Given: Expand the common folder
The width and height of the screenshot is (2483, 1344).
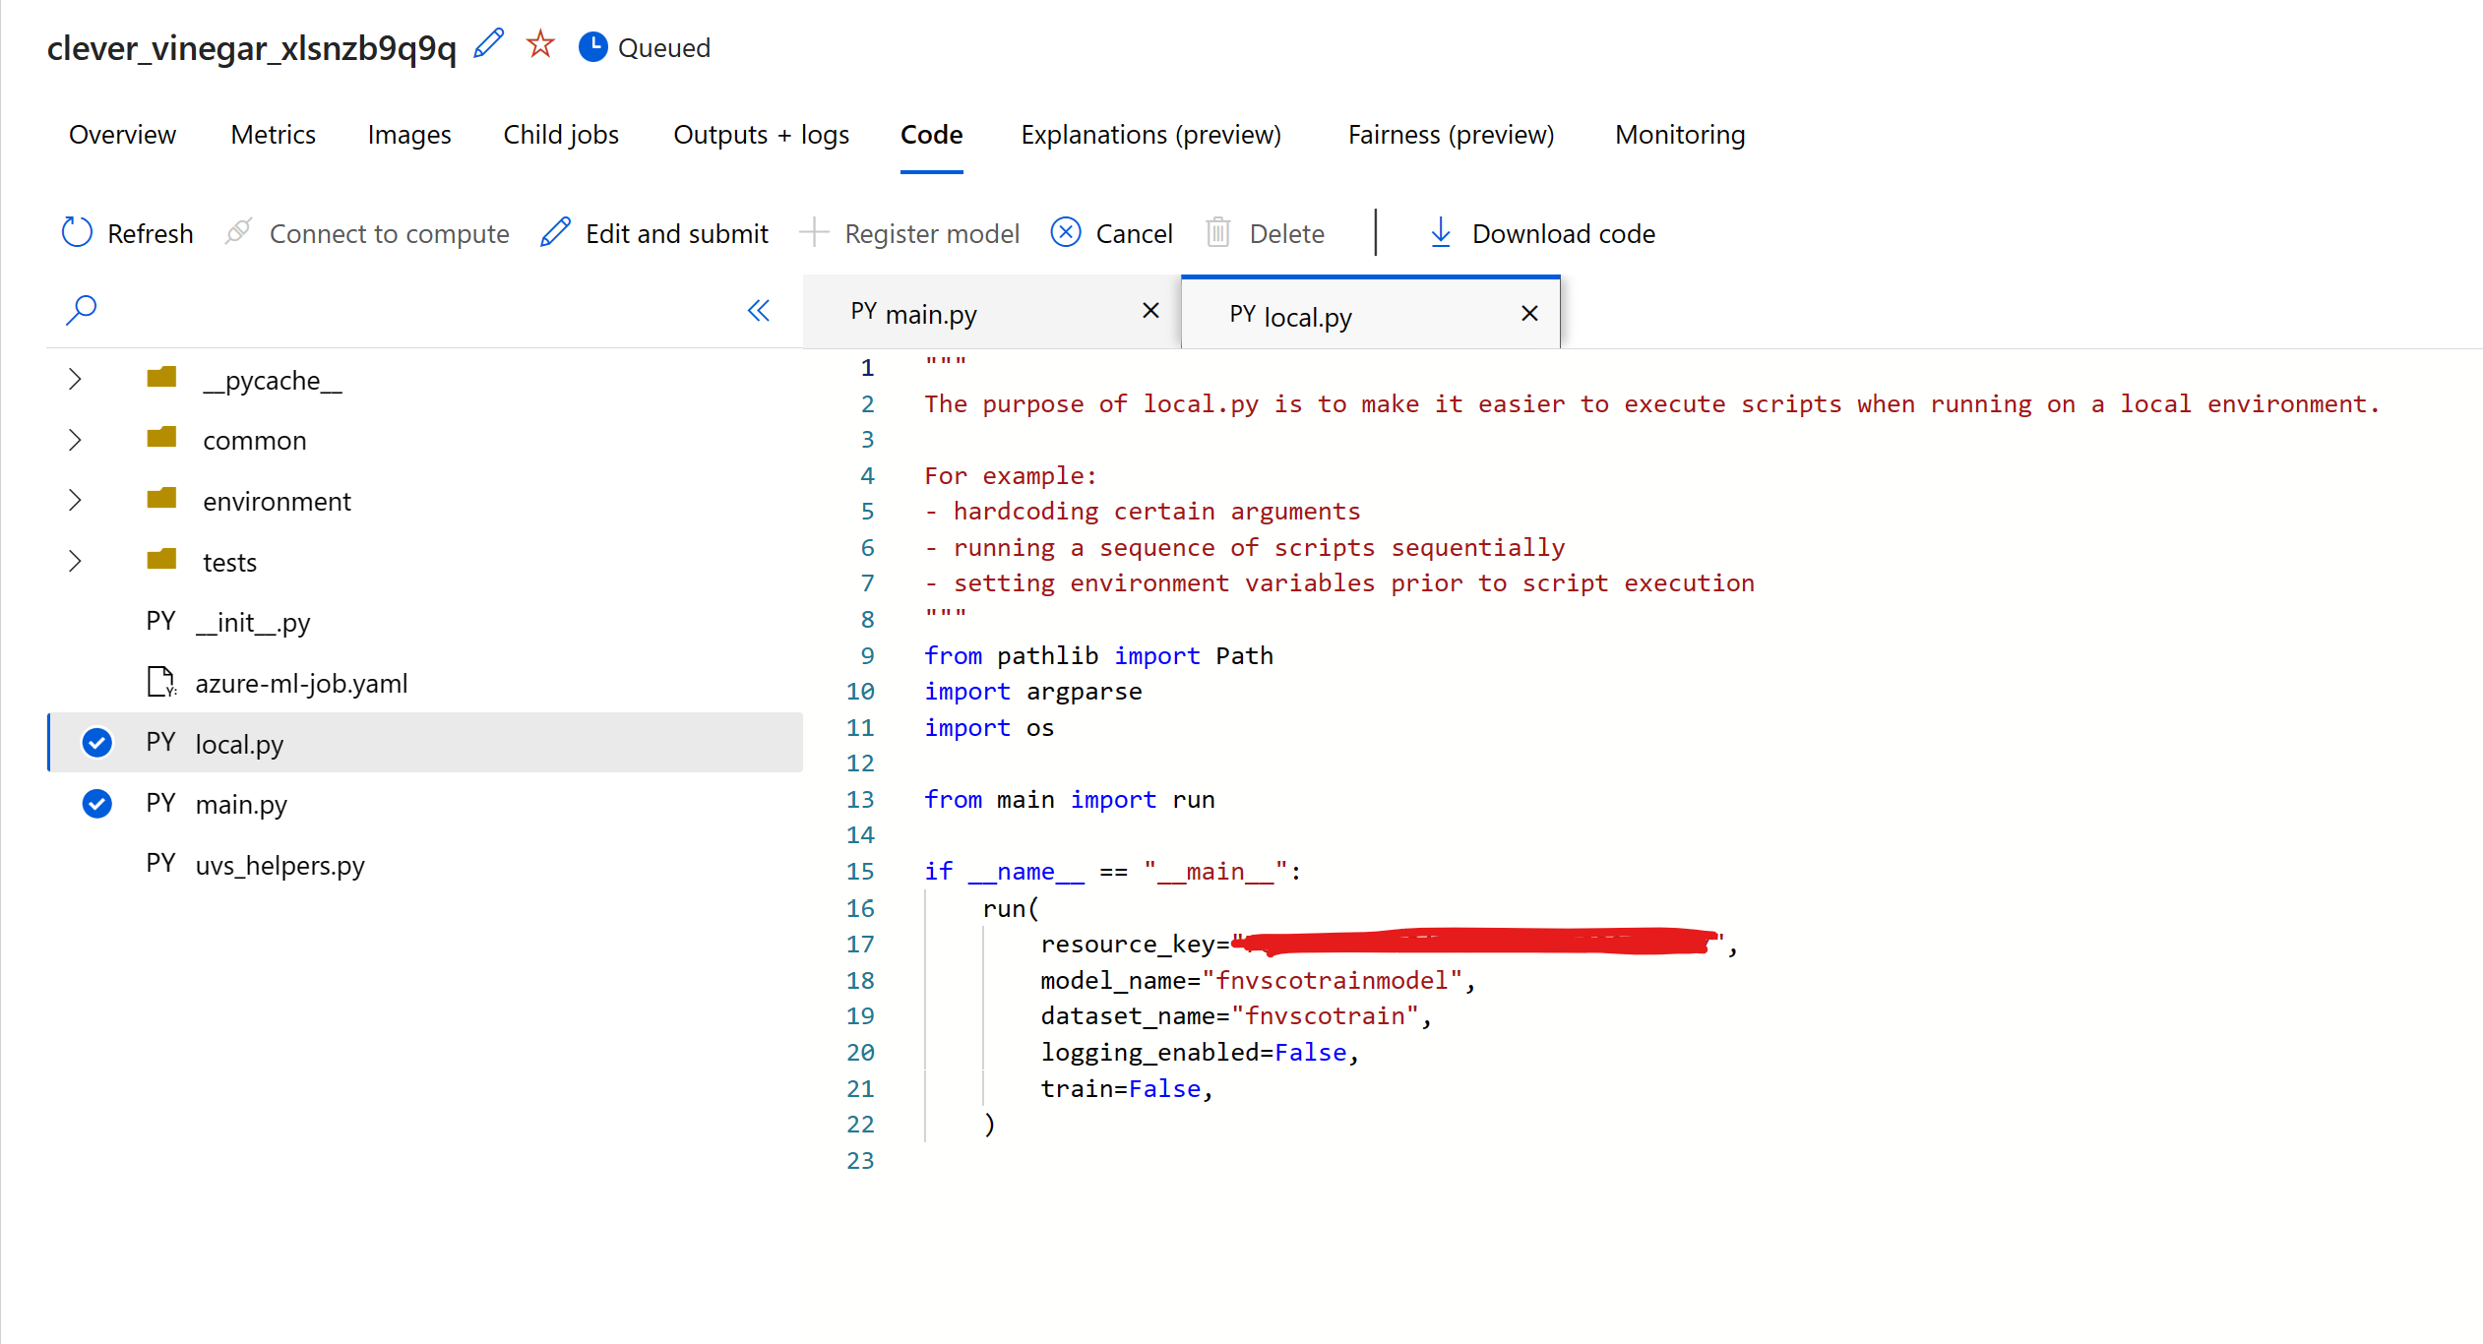Looking at the screenshot, I should (76, 440).
